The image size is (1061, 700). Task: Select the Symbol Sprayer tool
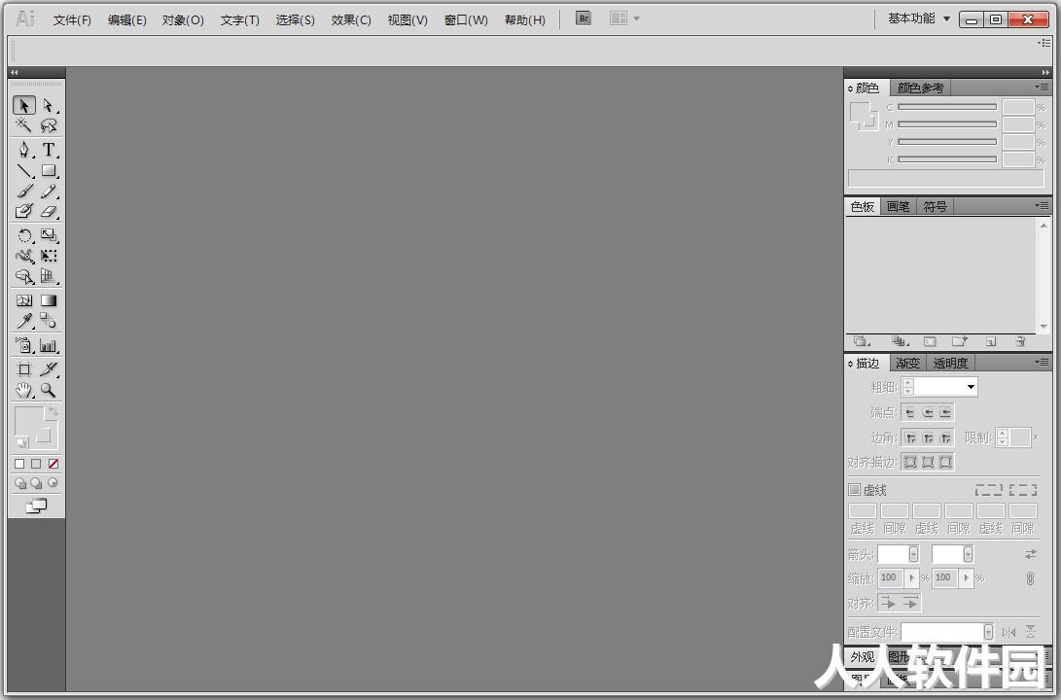[x=23, y=345]
